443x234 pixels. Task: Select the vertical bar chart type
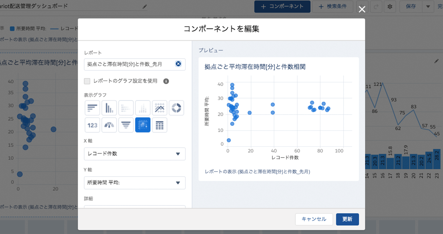(109, 108)
